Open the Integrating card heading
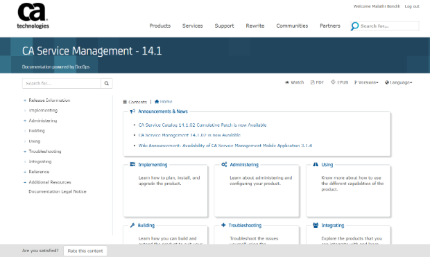Viewport: 430px width, 257px height. [333, 225]
